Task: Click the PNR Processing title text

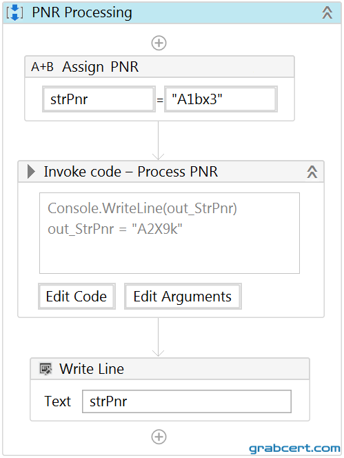Action: tap(82, 13)
